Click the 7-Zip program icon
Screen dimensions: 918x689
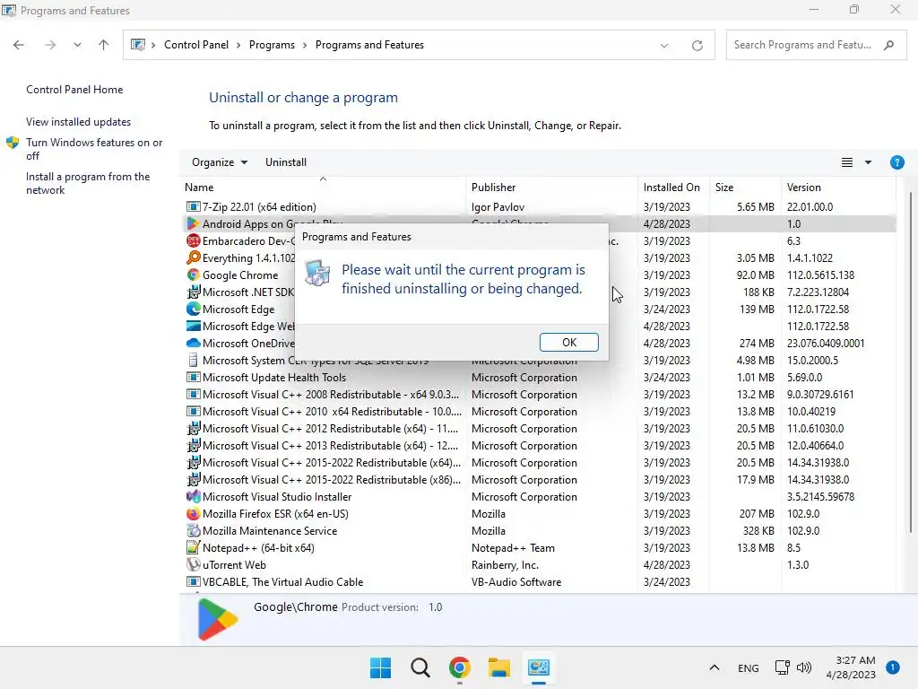(x=193, y=207)
